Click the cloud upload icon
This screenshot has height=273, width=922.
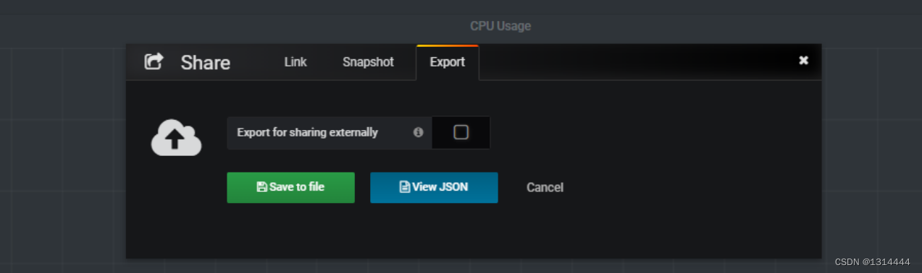[176, 137]
